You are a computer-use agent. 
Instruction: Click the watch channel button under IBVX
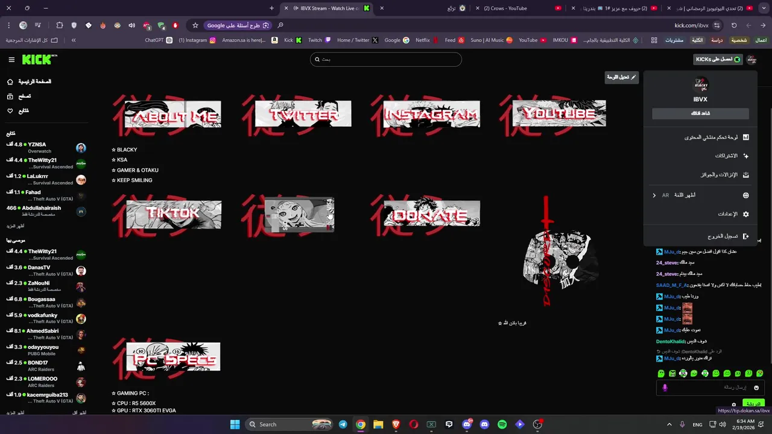(700, 113)
